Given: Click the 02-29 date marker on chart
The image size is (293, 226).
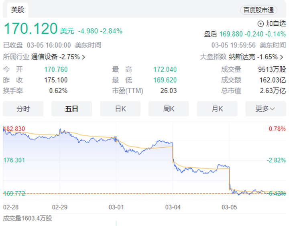Looking at the screenshot, I should (x=60, y=207).
